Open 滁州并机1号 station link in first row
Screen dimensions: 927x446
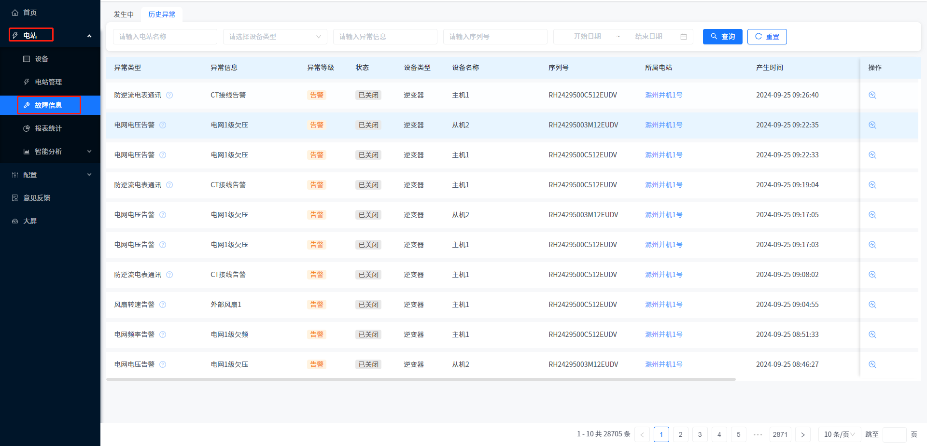[663, 95]
